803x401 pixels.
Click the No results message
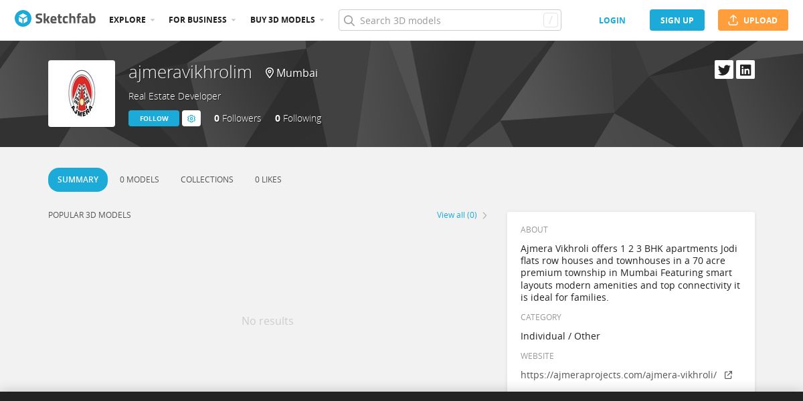point(268,321)
